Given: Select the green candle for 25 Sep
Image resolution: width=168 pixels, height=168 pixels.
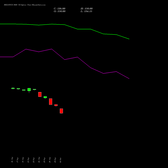Looking at the screenshot, I should 45,97.
